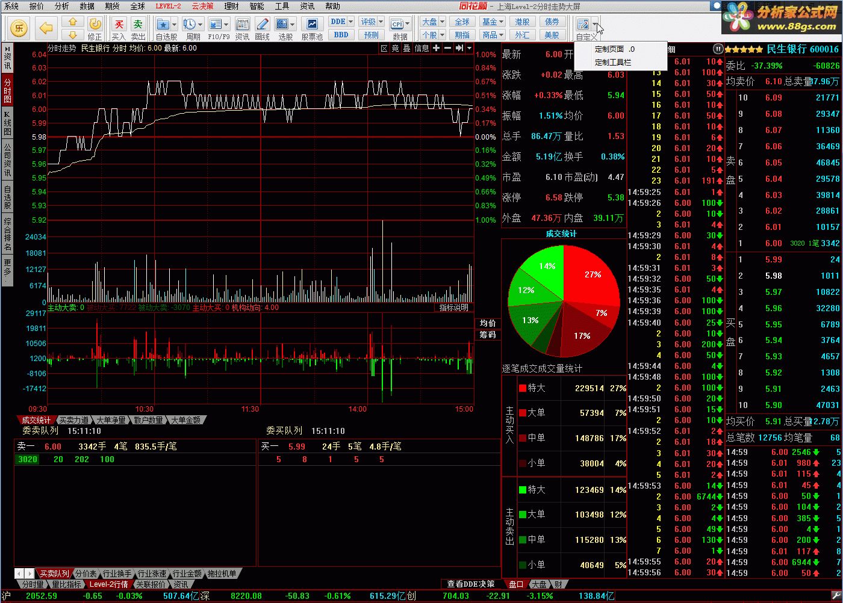
Task: Click the up arrow page button
Action: [72, 22]
